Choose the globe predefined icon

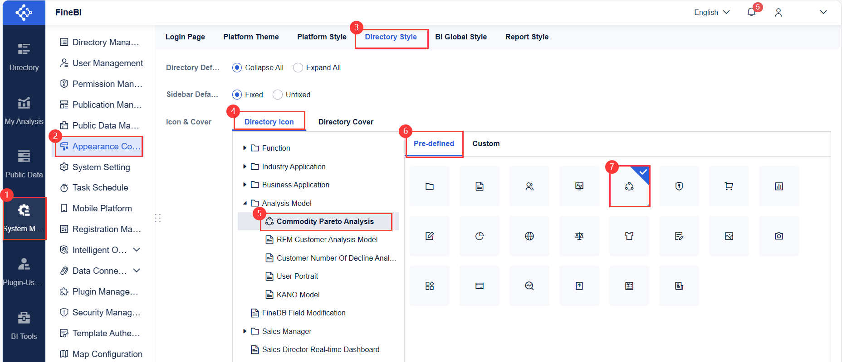coord(529,236)
